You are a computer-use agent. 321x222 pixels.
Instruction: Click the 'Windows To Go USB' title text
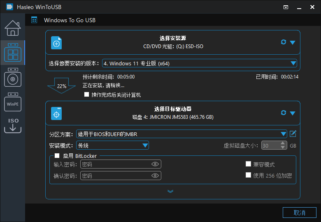[x=70, y=20]
